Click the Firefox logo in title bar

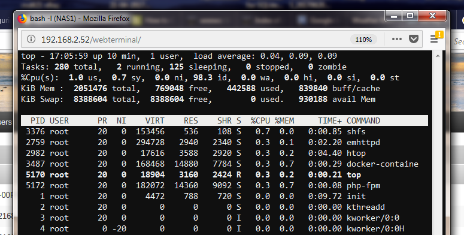pyautogui.click(x=23, y=19)
